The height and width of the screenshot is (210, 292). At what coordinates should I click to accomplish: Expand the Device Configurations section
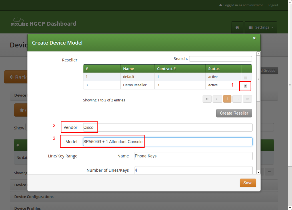click(34, 197)
